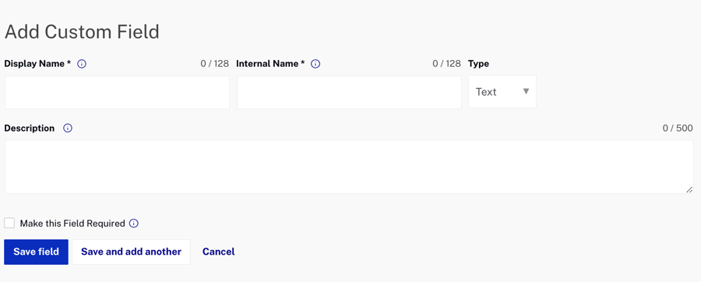This screenshot has height=282, width=701.
Task: Tick the Make this Field Required checkbox
Action: [x=9, y=223]
